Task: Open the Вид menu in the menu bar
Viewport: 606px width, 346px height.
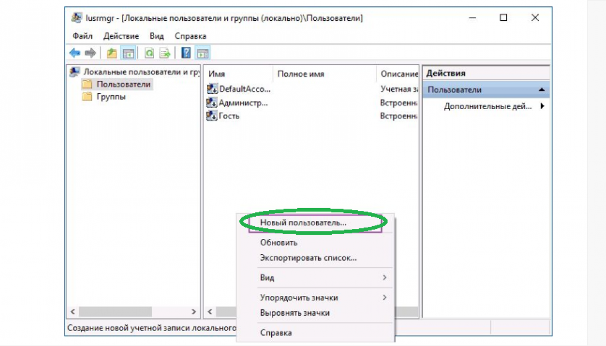Action: [x=157, y=36]
